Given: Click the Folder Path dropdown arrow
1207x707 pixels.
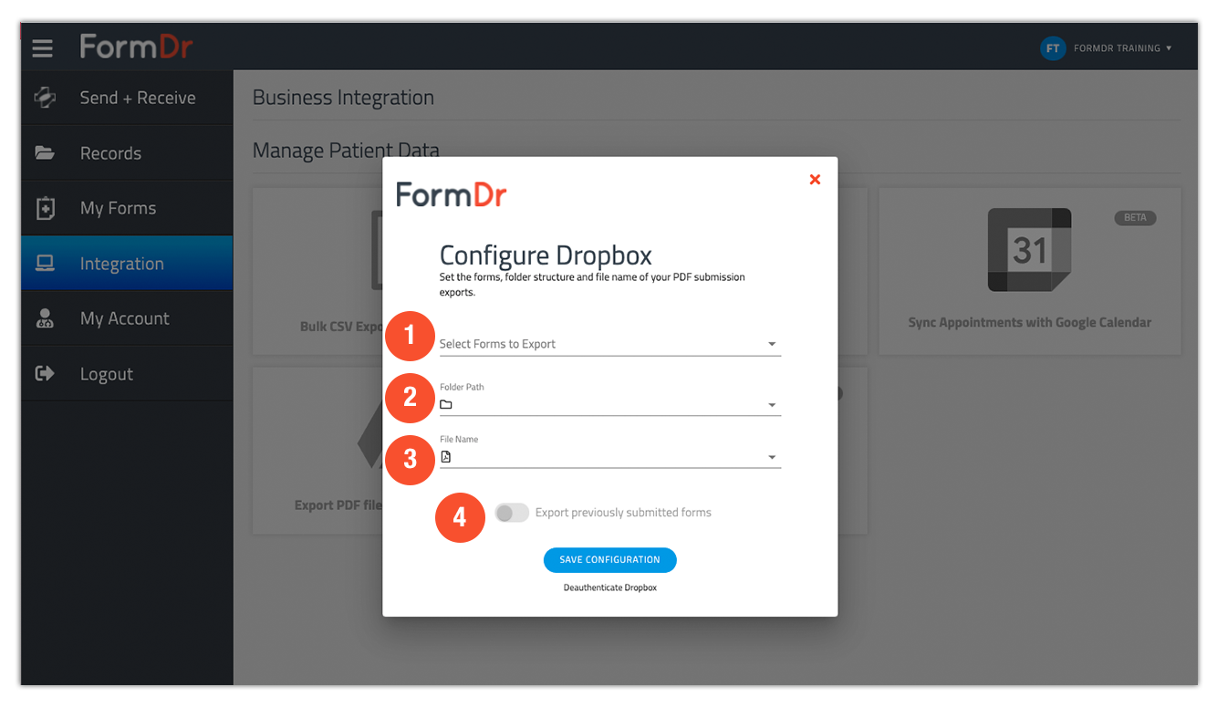Looking at the screenshot, I should (x=772, y=405).
